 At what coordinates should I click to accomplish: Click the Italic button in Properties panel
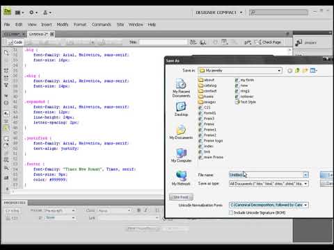tap(146, 210)
